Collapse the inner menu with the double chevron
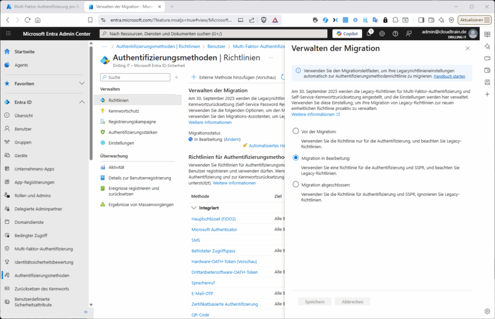The image size is (495, 319). [x=177, y=78]
